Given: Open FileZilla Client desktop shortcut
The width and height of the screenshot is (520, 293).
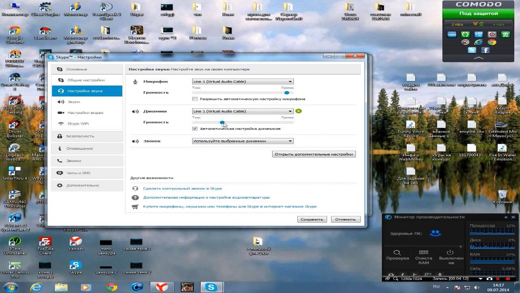Looking at the screenshot, I should [45, 246].
